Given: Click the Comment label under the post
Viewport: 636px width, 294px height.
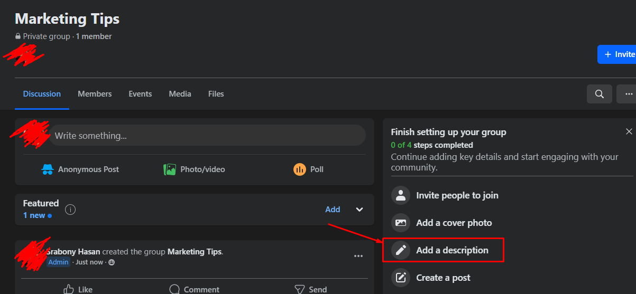Looking at the screenshot, I should coord(201,289).
